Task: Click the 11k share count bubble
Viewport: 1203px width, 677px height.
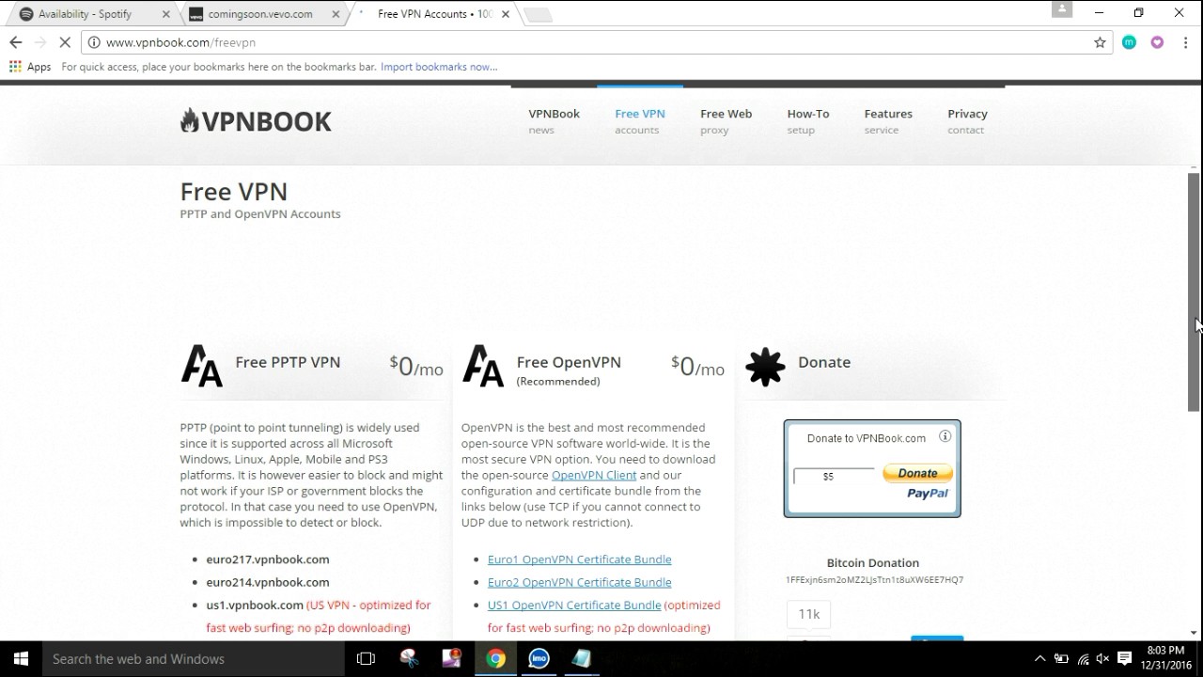Action: click(x=809, y=614)
